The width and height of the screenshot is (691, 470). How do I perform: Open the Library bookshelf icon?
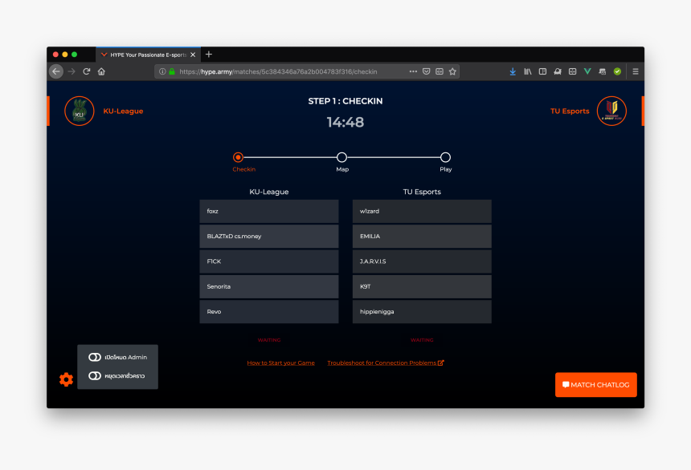coord(528,71)
